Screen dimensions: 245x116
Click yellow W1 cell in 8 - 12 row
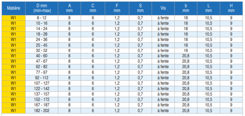point(13,18)
